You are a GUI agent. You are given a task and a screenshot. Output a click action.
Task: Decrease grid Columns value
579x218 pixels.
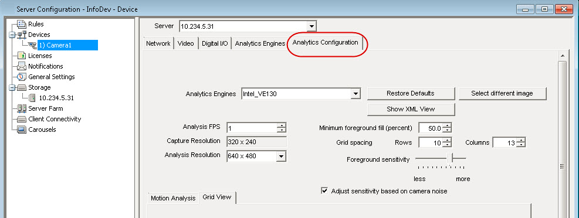click(521, 145)
